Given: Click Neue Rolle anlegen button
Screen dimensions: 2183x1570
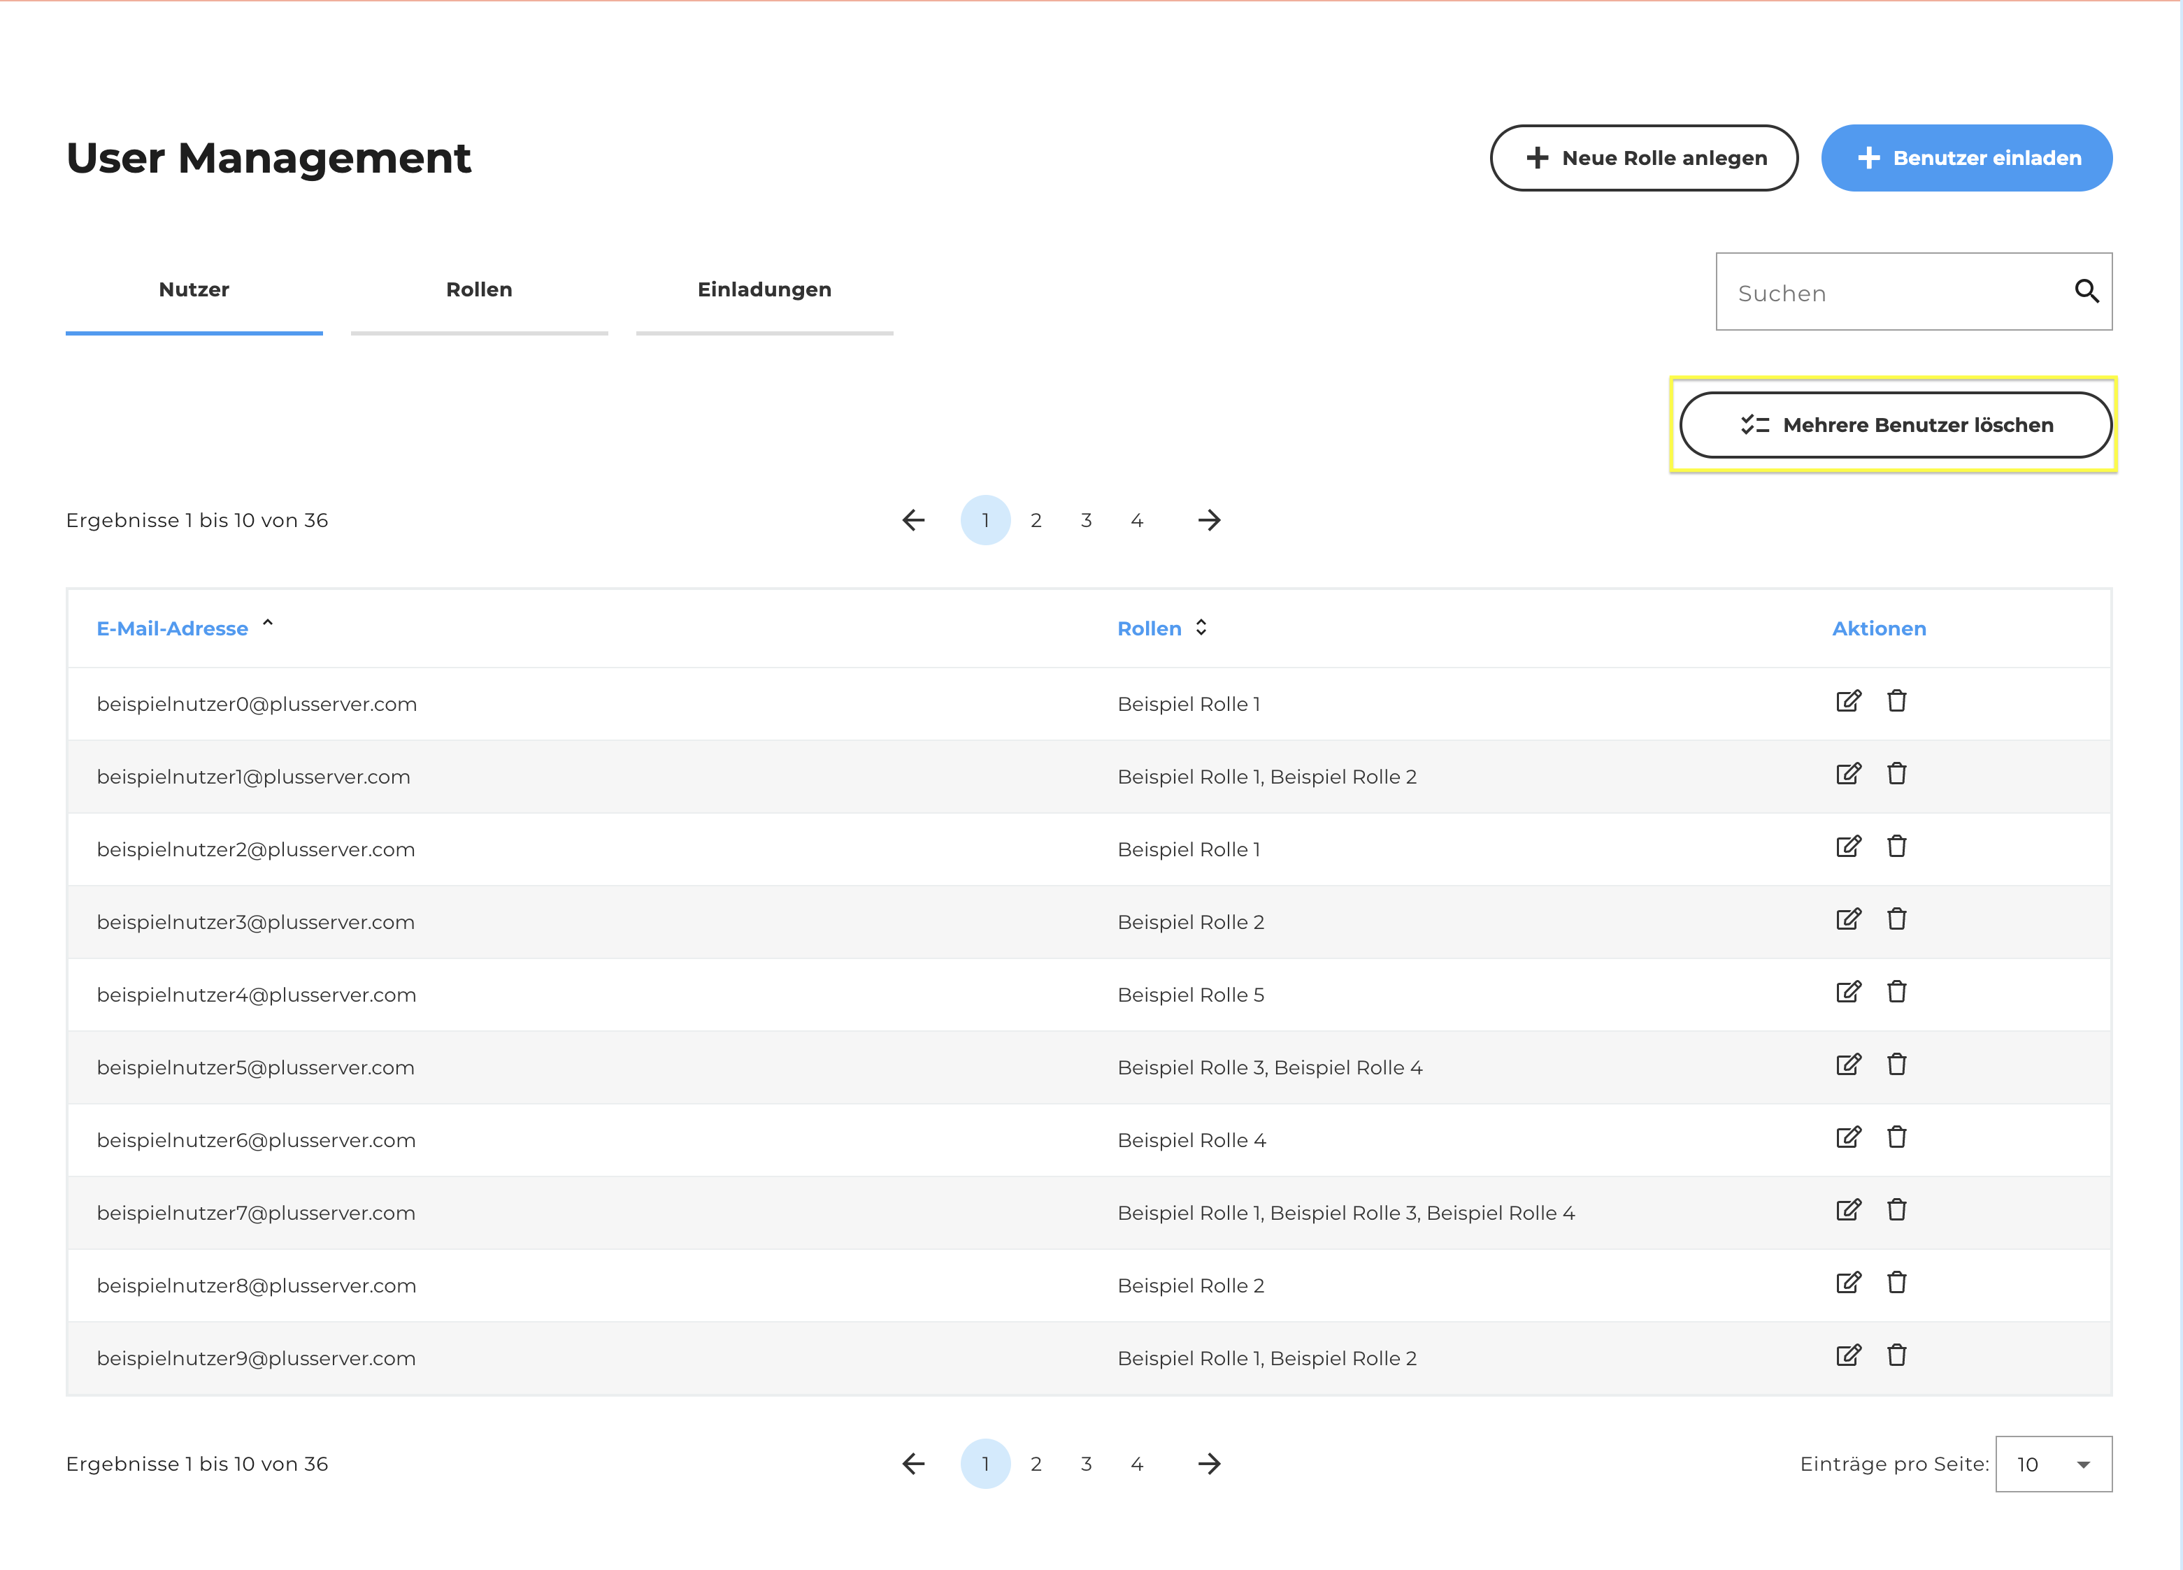Looking at the screenshot, I should click(1644, 158).
